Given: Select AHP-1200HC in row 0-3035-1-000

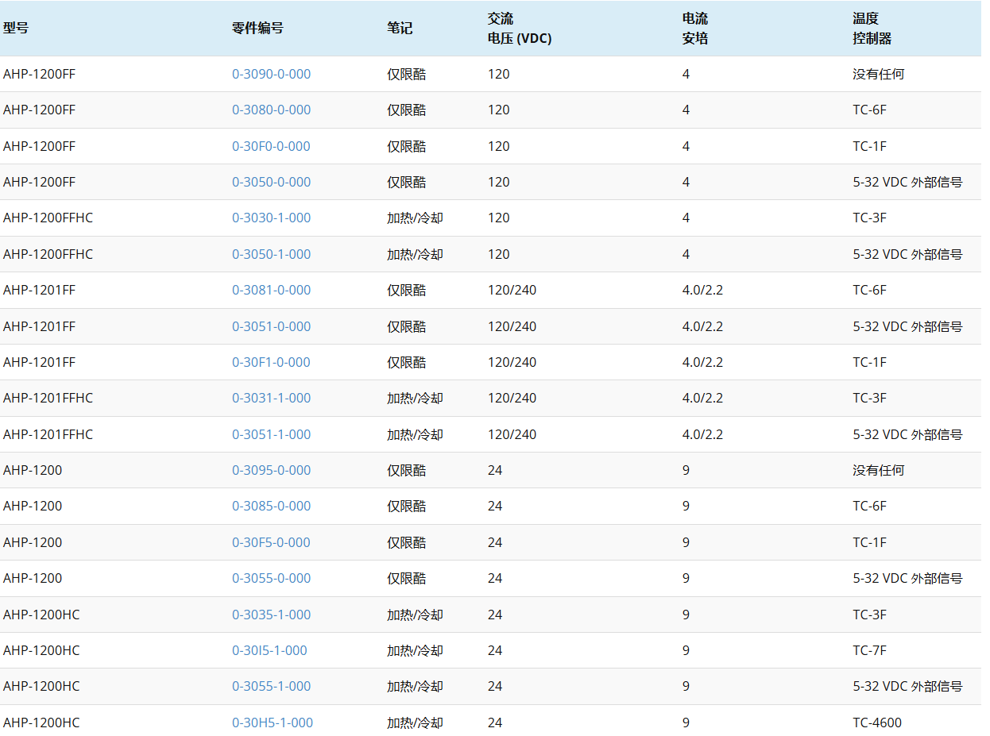Looking at the screenshot, I should pyautogui.click(x=41, y=615).
